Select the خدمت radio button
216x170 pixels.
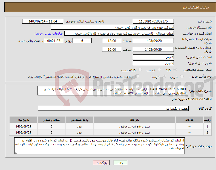tap(159, 70)
